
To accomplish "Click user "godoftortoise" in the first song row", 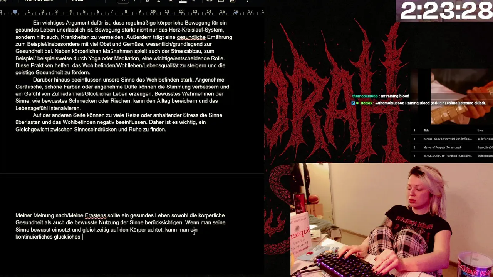I will (x=485, y=139).
